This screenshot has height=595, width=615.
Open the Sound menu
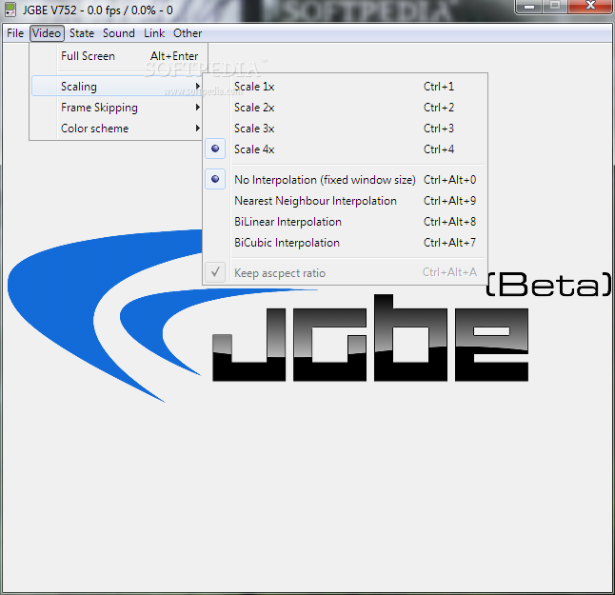[x=118, y=33]
